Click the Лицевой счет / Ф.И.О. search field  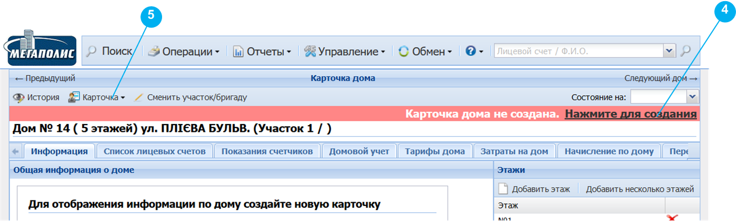[x=579, y=51]
